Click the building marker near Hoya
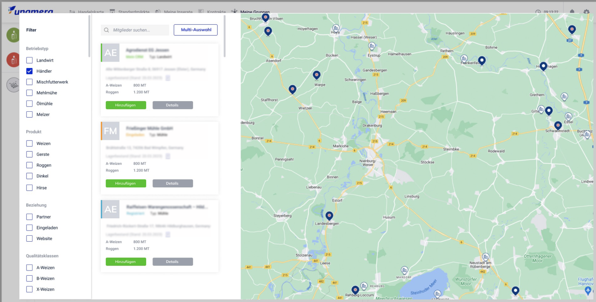596x302 pixels. tap(336, 28)
